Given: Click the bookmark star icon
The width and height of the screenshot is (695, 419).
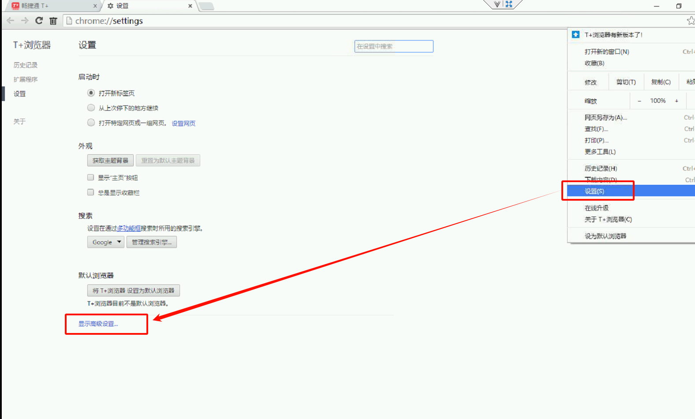Looking at the screenshot, I should pos(691,21).
